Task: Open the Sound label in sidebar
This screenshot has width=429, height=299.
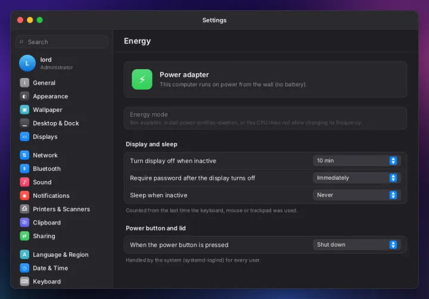Action: (42, 182)
